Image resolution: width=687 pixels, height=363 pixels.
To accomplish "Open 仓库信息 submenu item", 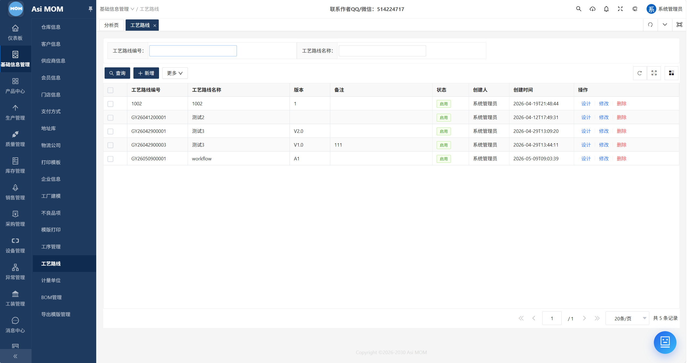I will [x=51, y=27].
